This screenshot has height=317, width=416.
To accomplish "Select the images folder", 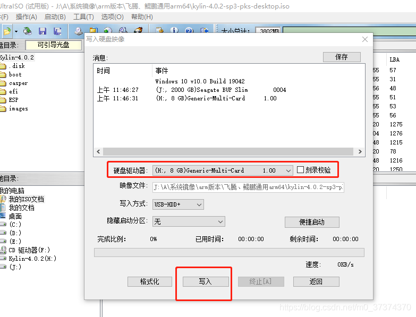I will coord(18,108).
